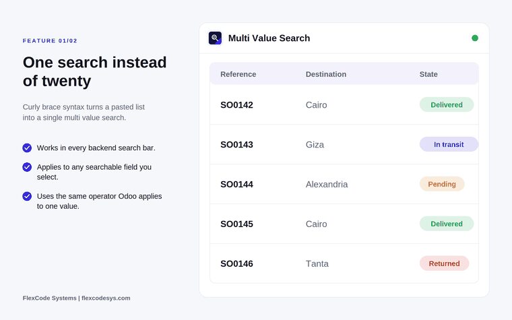Click the Returned status badge
The height and width of the screenshot is (320, 512).
click(444, 263)
